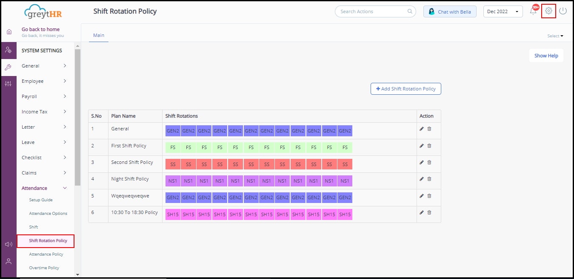Viewport: 574px width, 279px height.
Task: Expand the Payroll settings menu
Action: pos(44,96)
